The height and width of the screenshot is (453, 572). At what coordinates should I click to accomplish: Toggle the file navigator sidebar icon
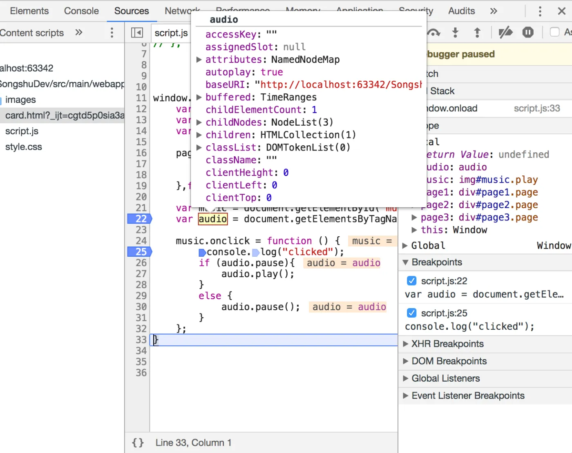point(137,33)
